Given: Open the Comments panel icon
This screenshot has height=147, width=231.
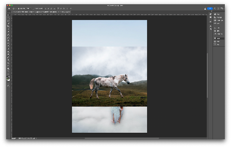Looking at the screenshot, I should 211,17.
